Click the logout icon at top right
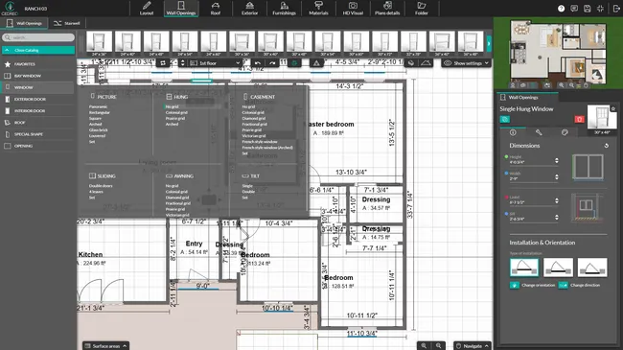The width and height of the screenshot is (623, 350). (616, 9)
